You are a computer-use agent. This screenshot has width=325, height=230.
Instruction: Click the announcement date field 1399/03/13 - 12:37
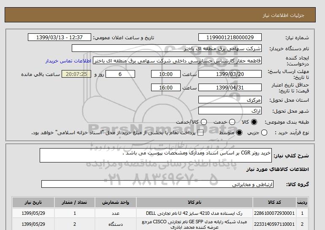pos(59,37)
